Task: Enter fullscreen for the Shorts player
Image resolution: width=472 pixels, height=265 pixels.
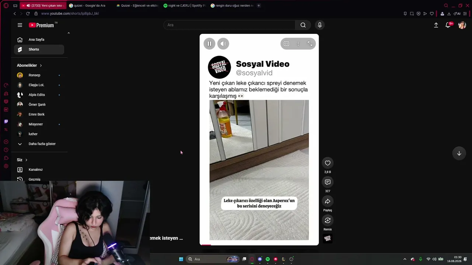Action: click(x=310, y=44)
